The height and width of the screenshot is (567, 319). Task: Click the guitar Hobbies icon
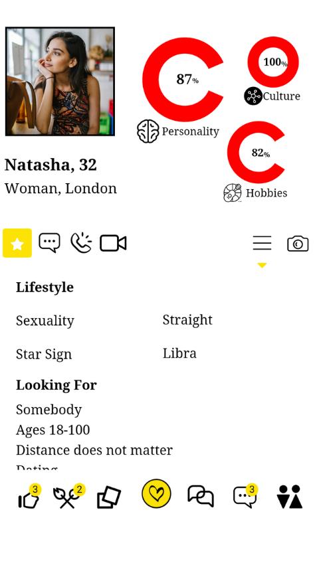(x=233, y=193)
